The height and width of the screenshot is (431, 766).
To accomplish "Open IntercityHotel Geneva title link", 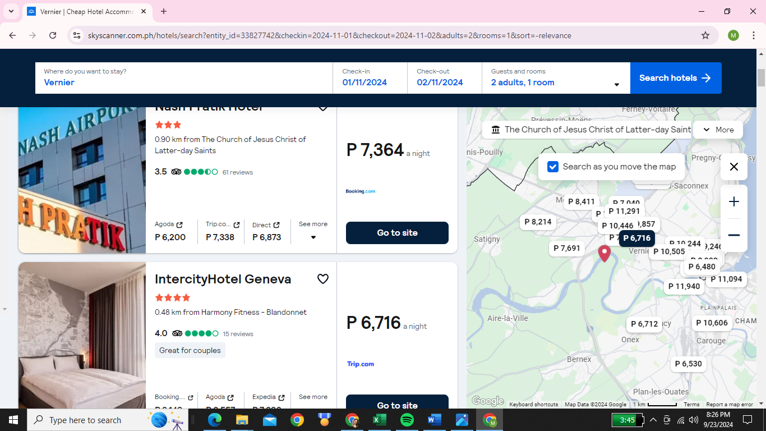I will pos(223,279).
